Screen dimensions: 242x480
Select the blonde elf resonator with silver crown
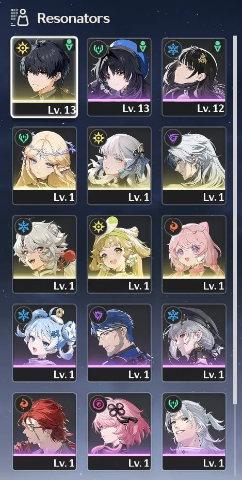tap(44, 166)
